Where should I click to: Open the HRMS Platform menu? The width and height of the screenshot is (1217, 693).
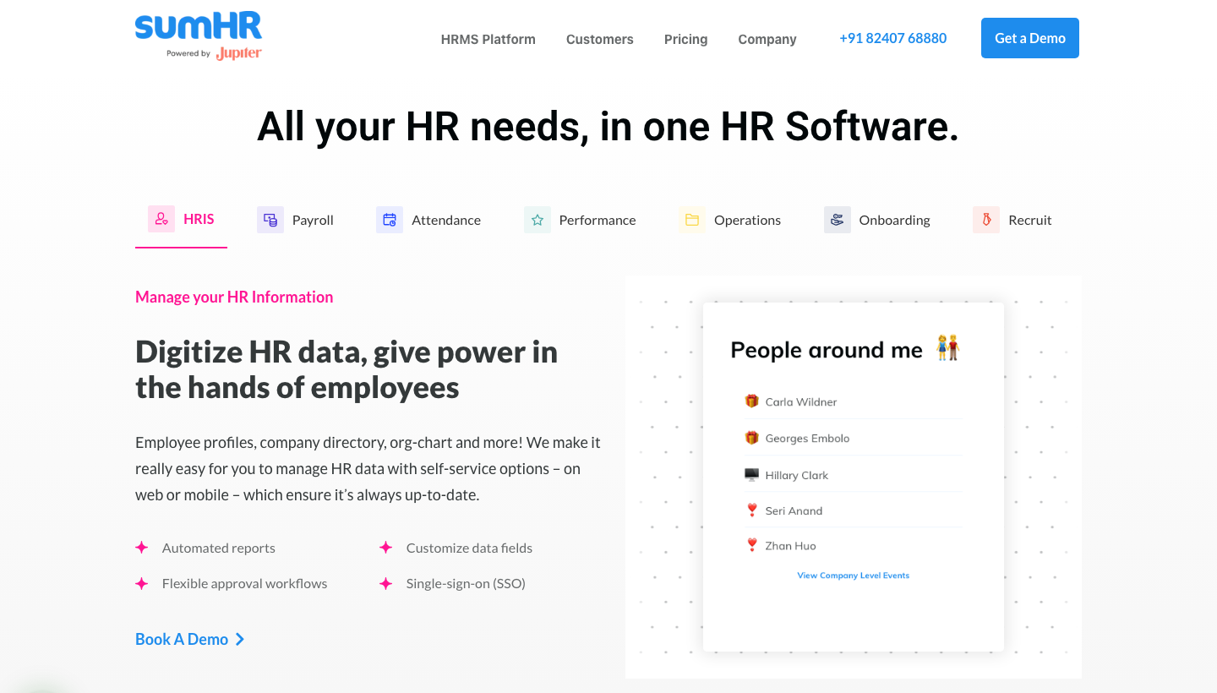488,39
